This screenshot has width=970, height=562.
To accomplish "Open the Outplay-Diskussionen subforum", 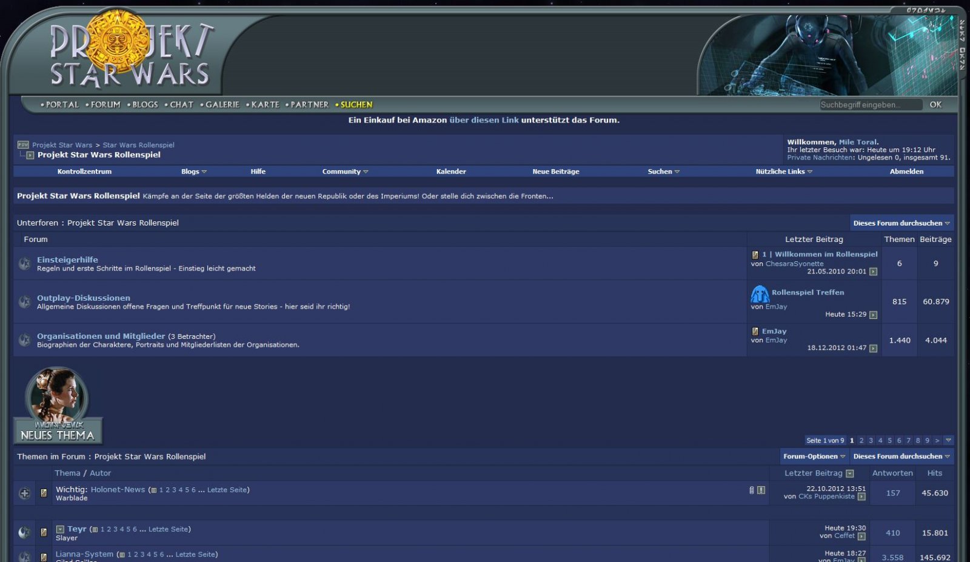I will [84, 298].
